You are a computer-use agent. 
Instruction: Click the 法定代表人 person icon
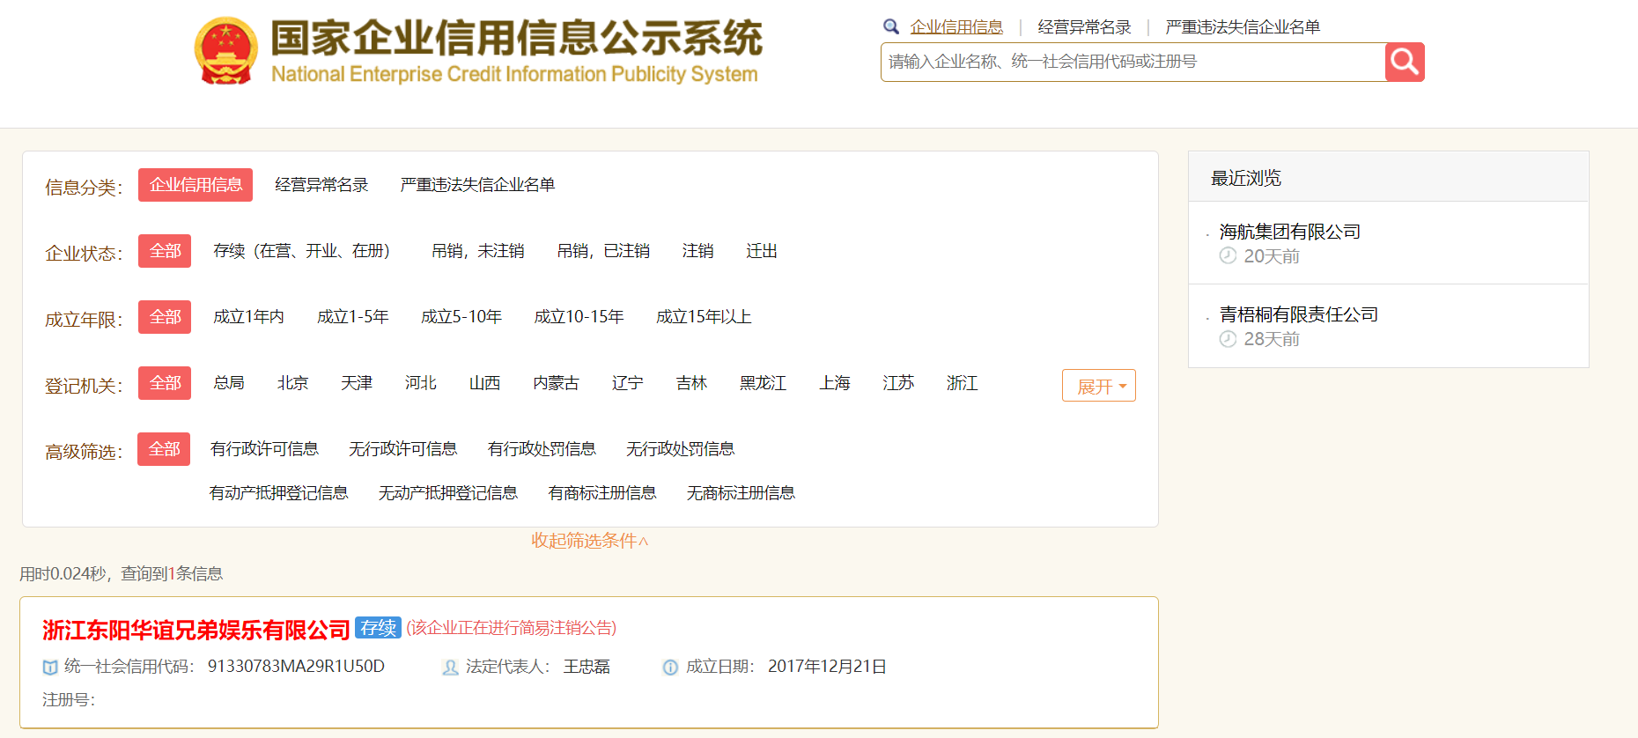[x=450, y=668]
